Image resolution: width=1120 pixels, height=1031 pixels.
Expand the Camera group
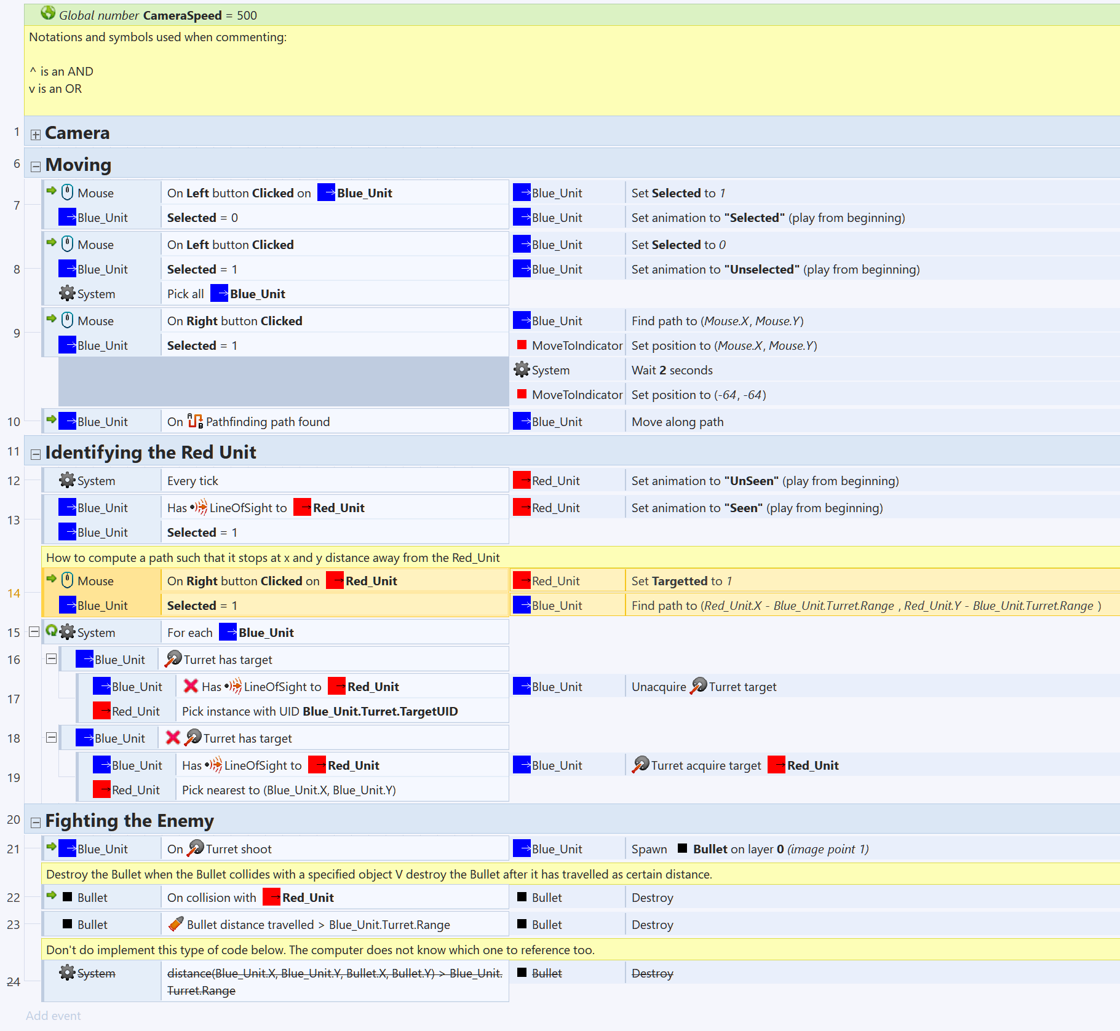[x=36, y=135]
